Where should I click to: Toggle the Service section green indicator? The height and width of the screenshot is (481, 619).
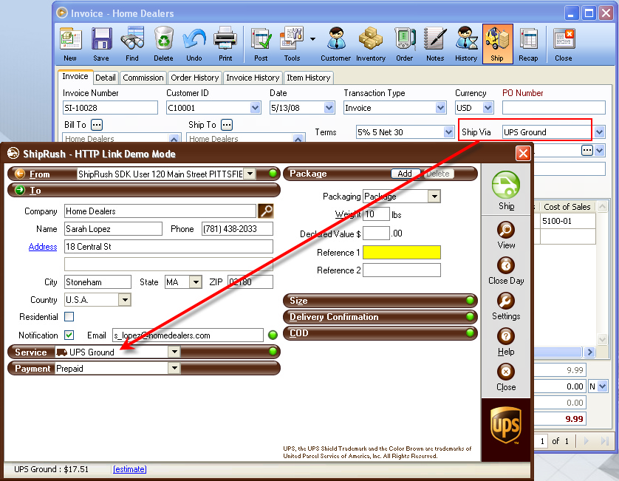tap(273, 352)
